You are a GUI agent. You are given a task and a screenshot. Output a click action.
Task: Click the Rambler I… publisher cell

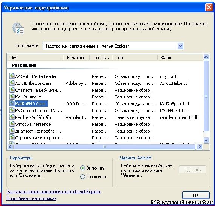77,117
